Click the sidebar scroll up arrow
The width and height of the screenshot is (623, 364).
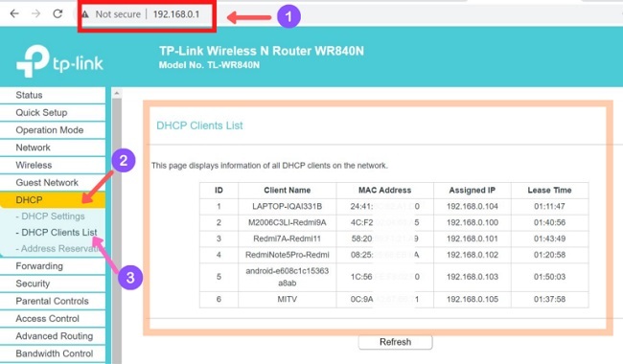coord(116,93)
